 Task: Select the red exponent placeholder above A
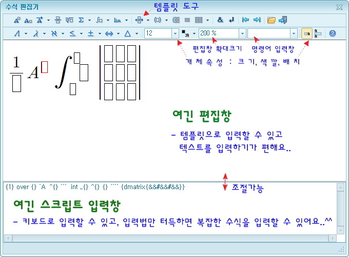pyautogui.click(x=45, y=67)
